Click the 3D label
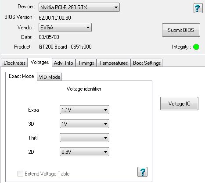205x183 pixels. 31,124
